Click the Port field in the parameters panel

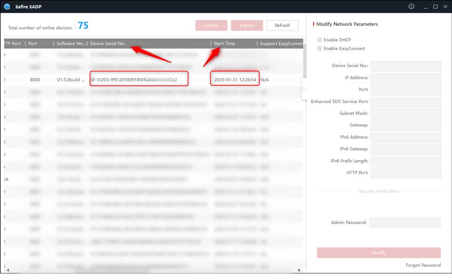405,90
